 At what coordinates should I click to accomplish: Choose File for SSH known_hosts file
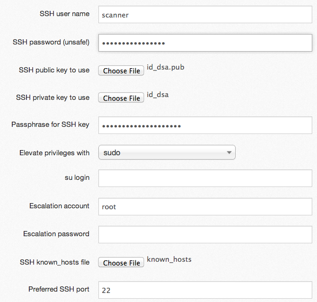121,263
